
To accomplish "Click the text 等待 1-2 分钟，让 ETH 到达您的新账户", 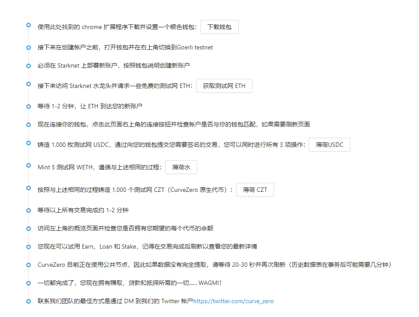I will 90,106.
